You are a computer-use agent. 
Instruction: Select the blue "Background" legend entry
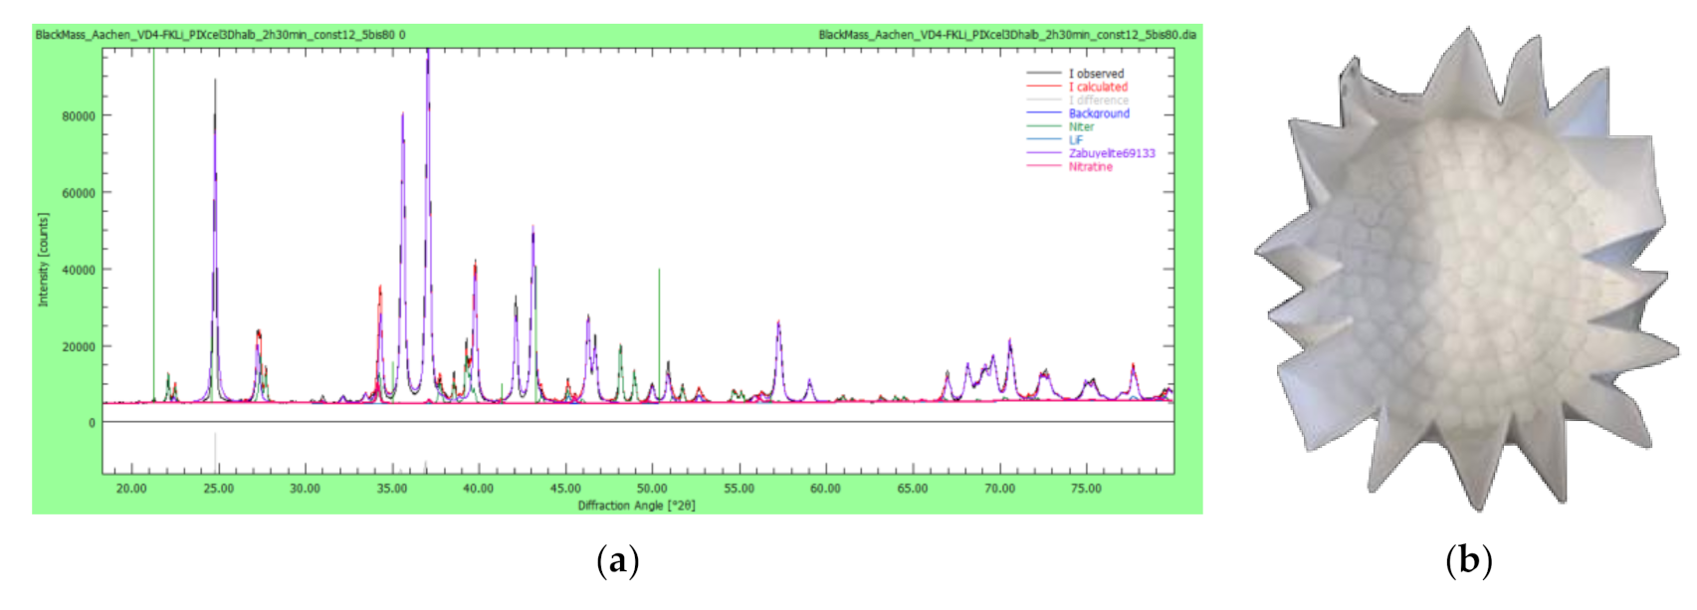point(1099,113)
